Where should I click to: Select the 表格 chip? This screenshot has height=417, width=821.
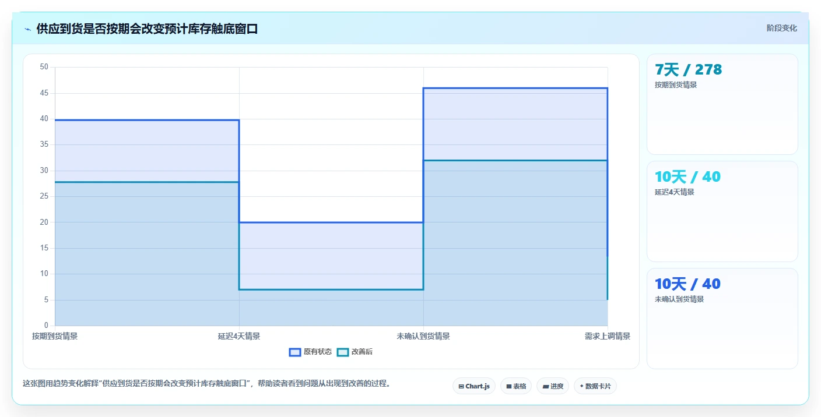(x=516, y=386)
